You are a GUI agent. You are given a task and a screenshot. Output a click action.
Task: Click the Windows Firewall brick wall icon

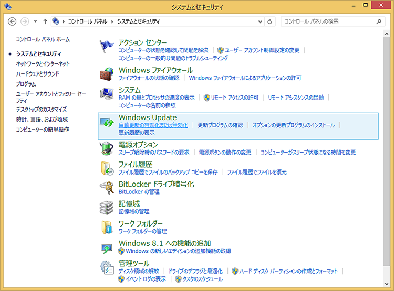[x=107, y=74]
